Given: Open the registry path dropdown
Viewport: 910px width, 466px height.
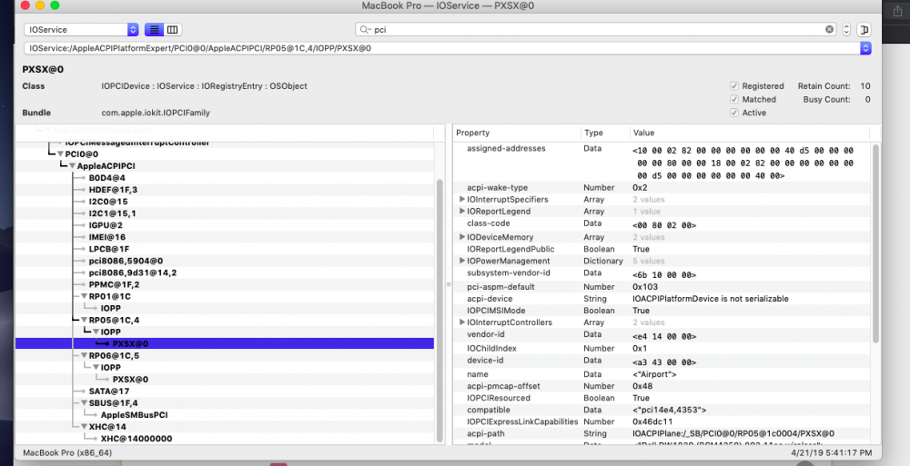Looking at the screenshot, I should pos(864,47).
